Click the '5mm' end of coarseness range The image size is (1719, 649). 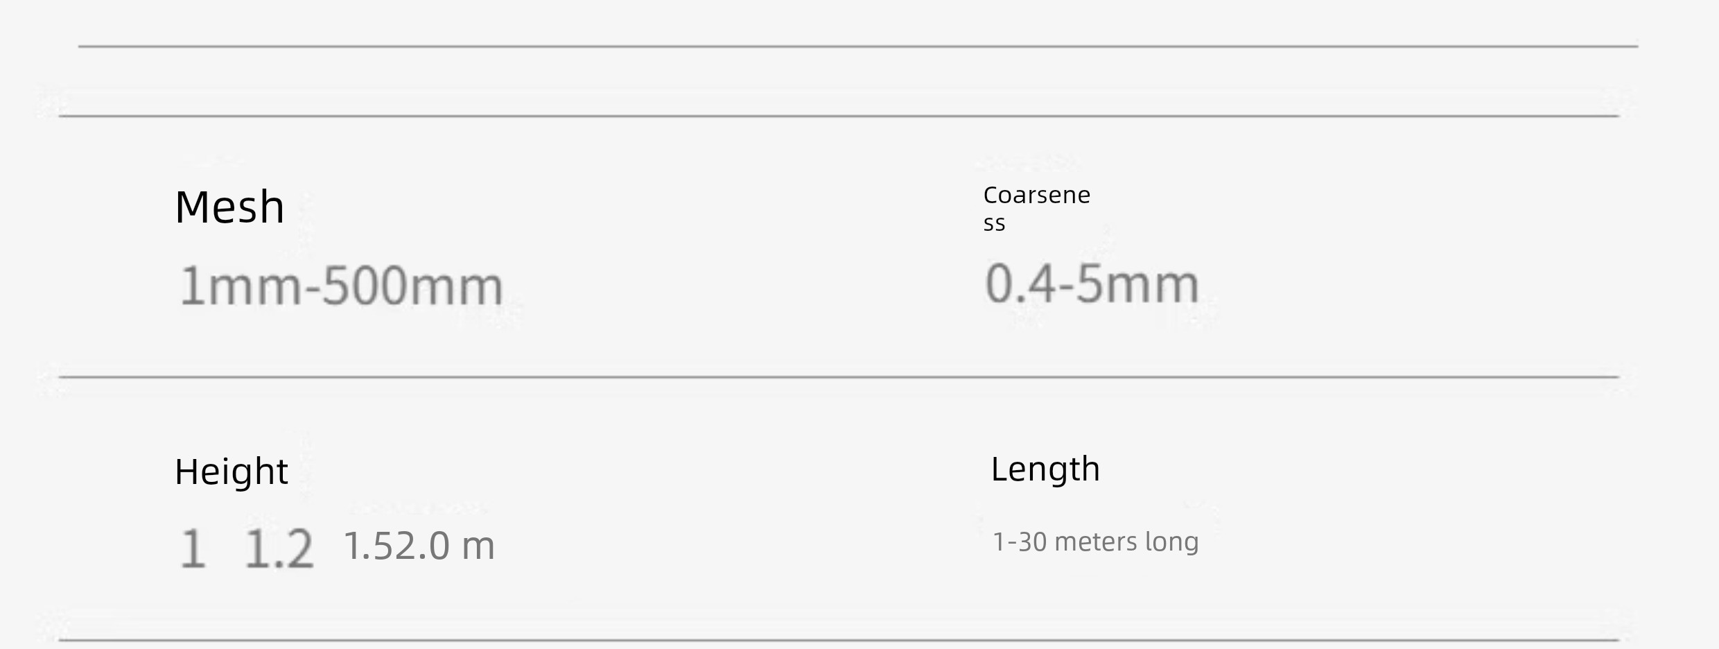coord(1137,283)
